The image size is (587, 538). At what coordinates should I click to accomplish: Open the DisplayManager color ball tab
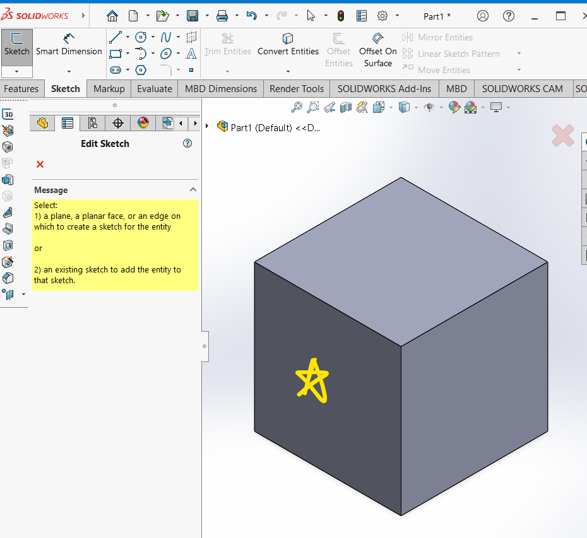(x=143, y=123)
